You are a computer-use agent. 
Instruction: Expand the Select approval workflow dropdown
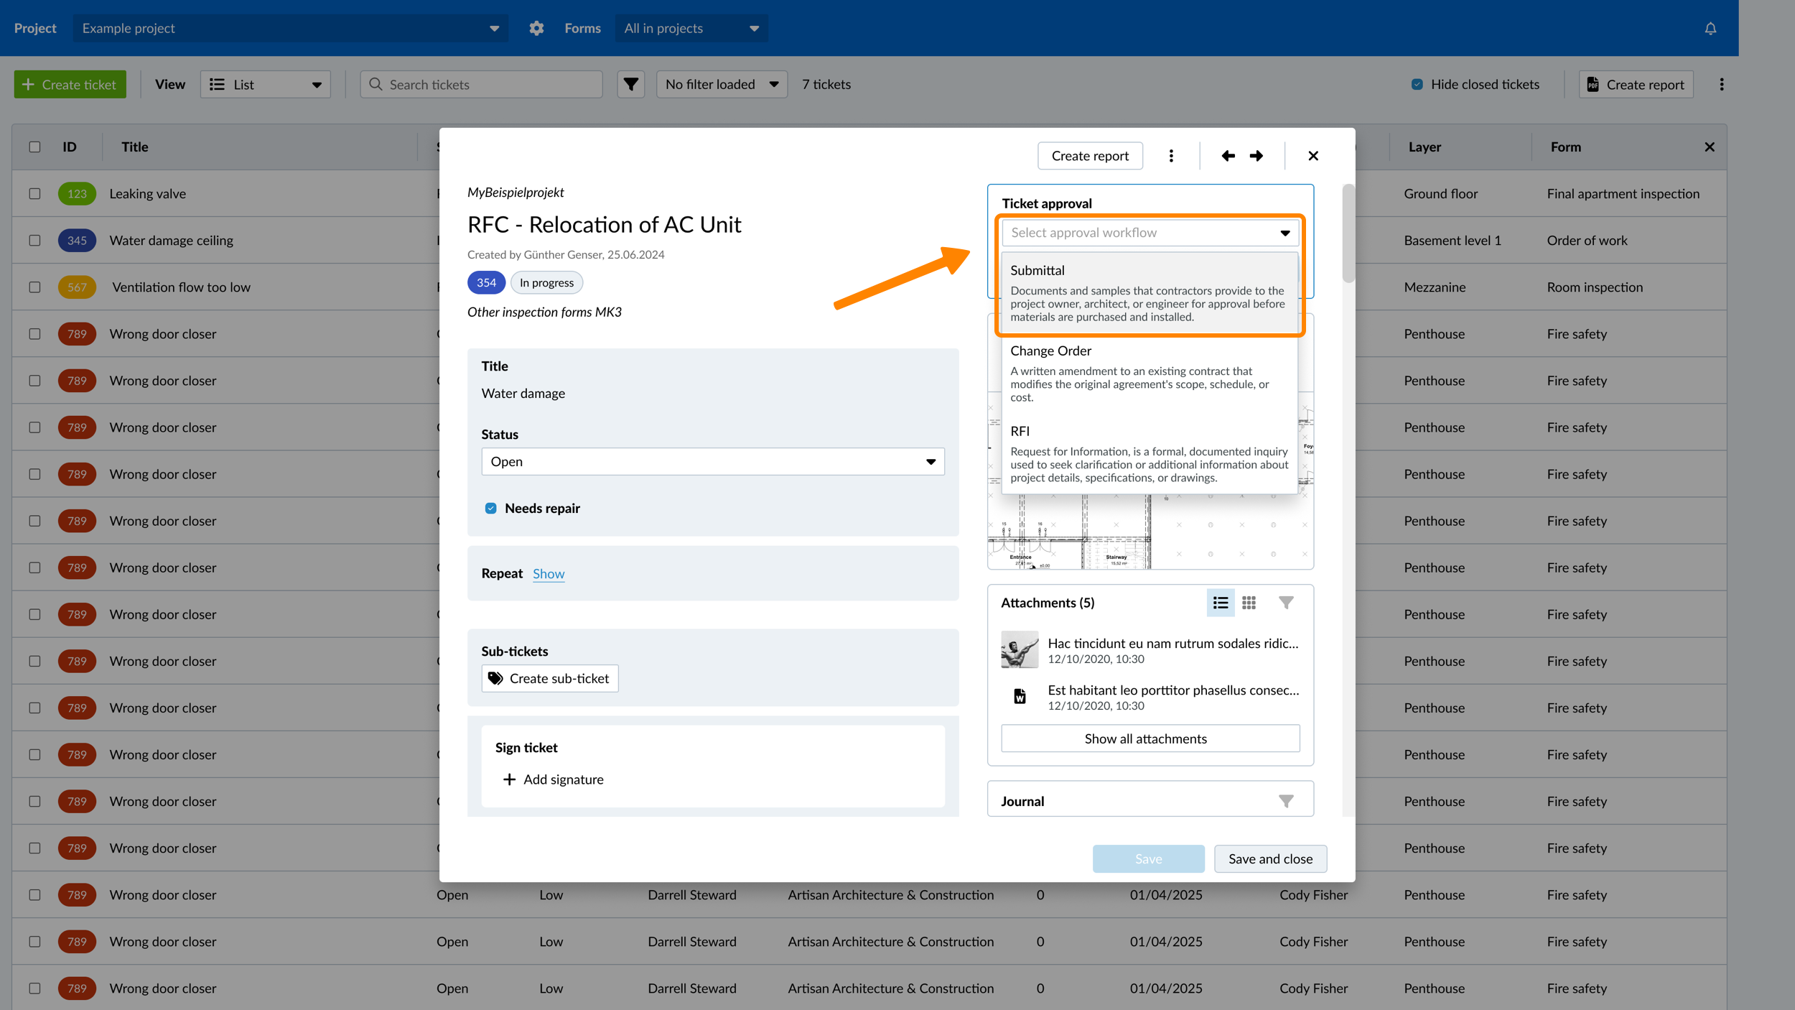point(1150,233)
